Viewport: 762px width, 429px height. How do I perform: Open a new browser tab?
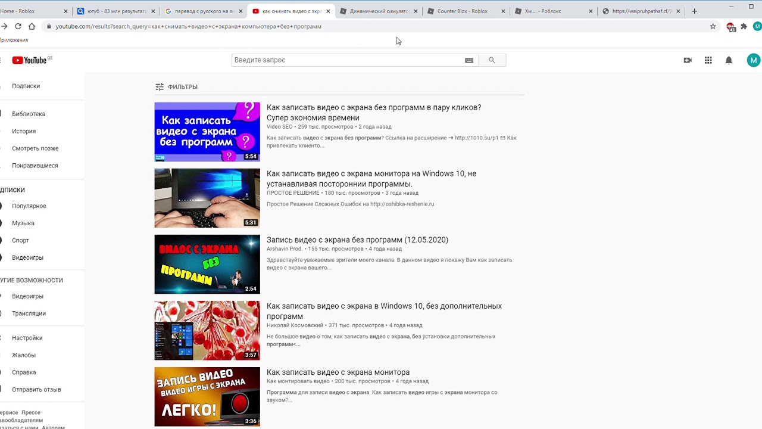tap(694, 11)
